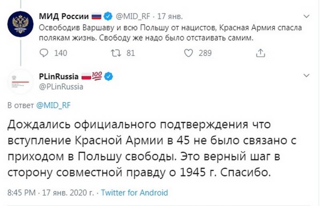Click the Russian flag emoji in name
This screenshot has width=320, height=206.
pos(96,16)
